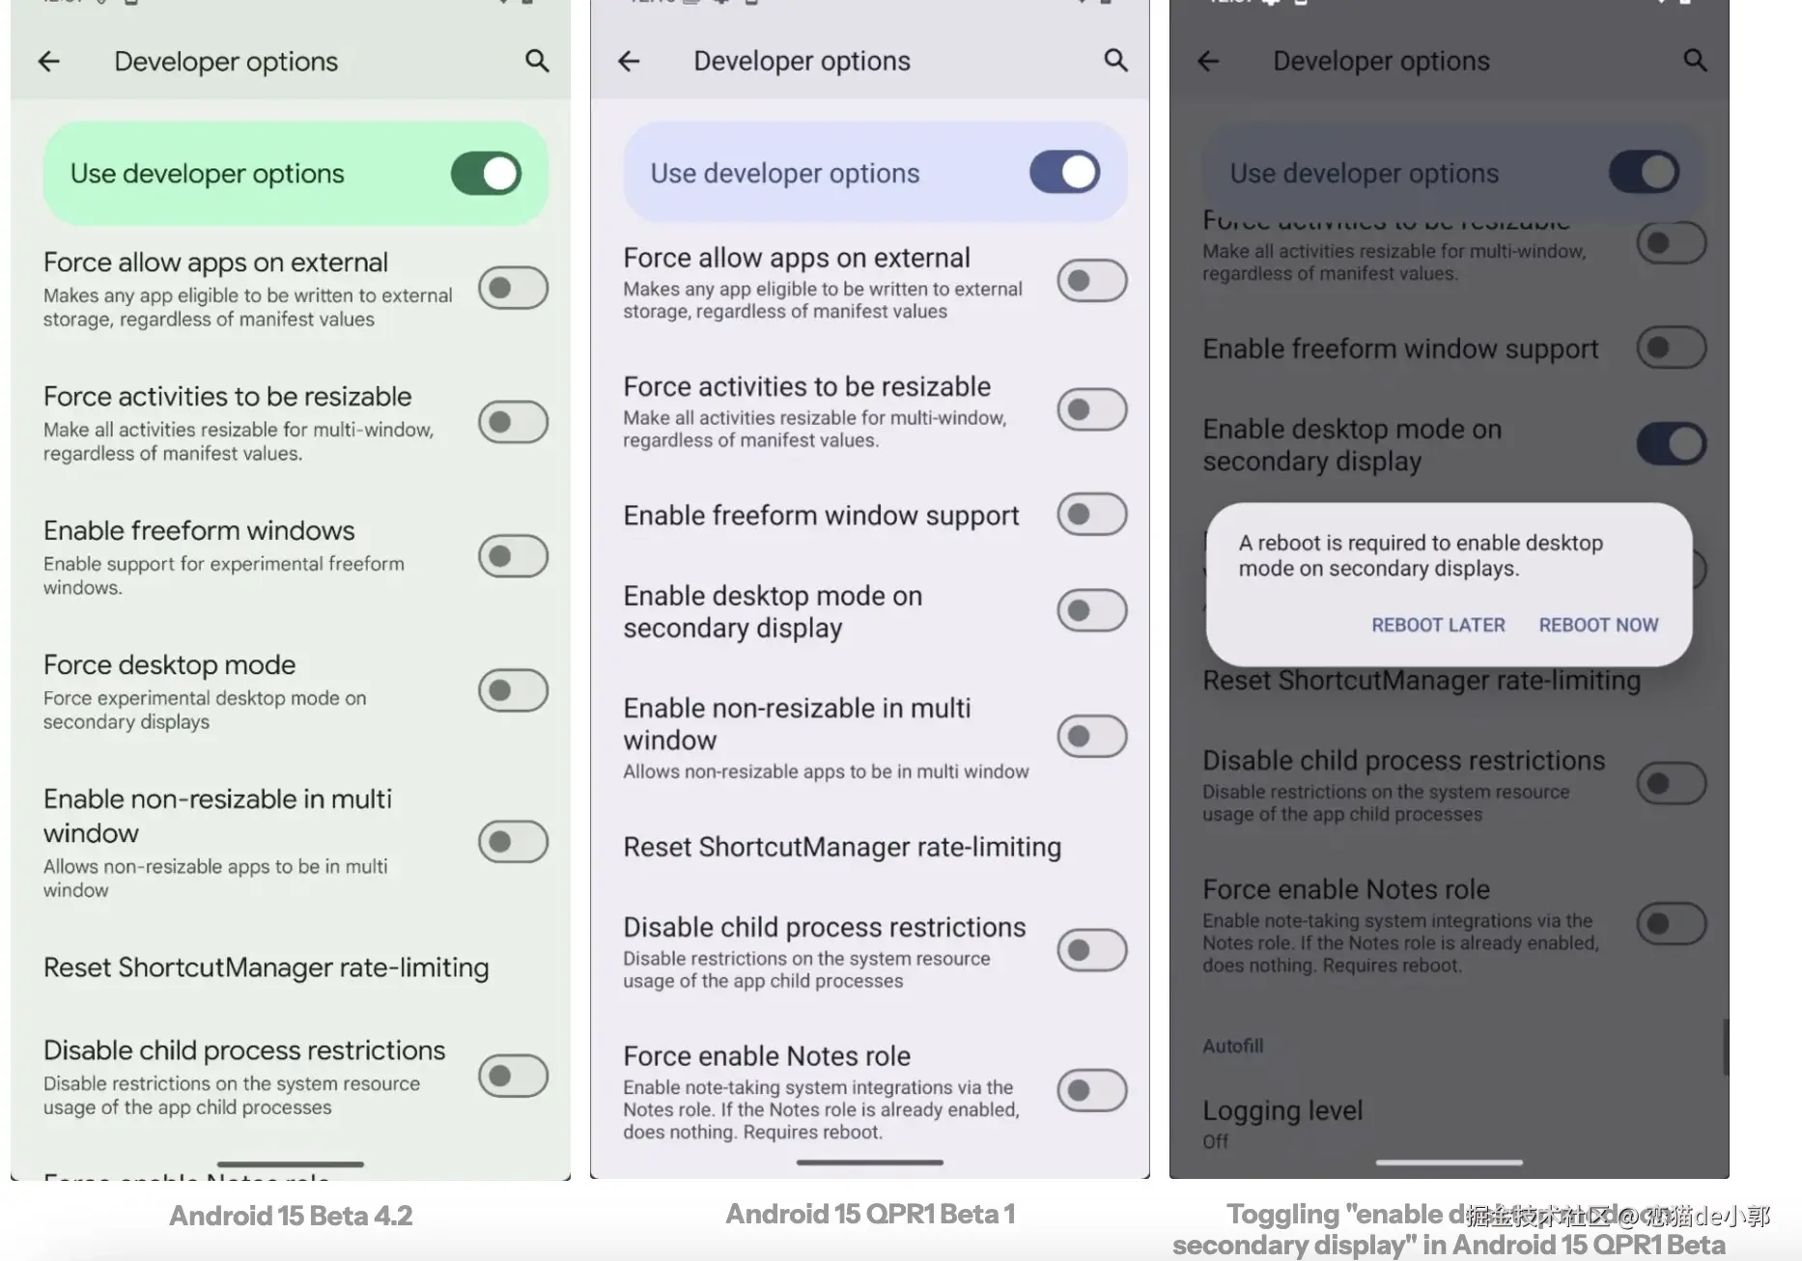
Task: Turn on Force desktop mode switch
Action: pyautogui.click(x=513, y=690)
